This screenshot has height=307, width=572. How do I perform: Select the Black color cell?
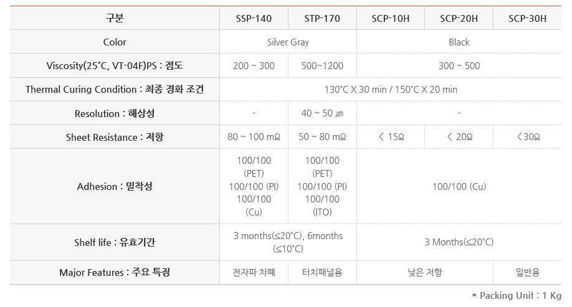(x=459, y=42)
